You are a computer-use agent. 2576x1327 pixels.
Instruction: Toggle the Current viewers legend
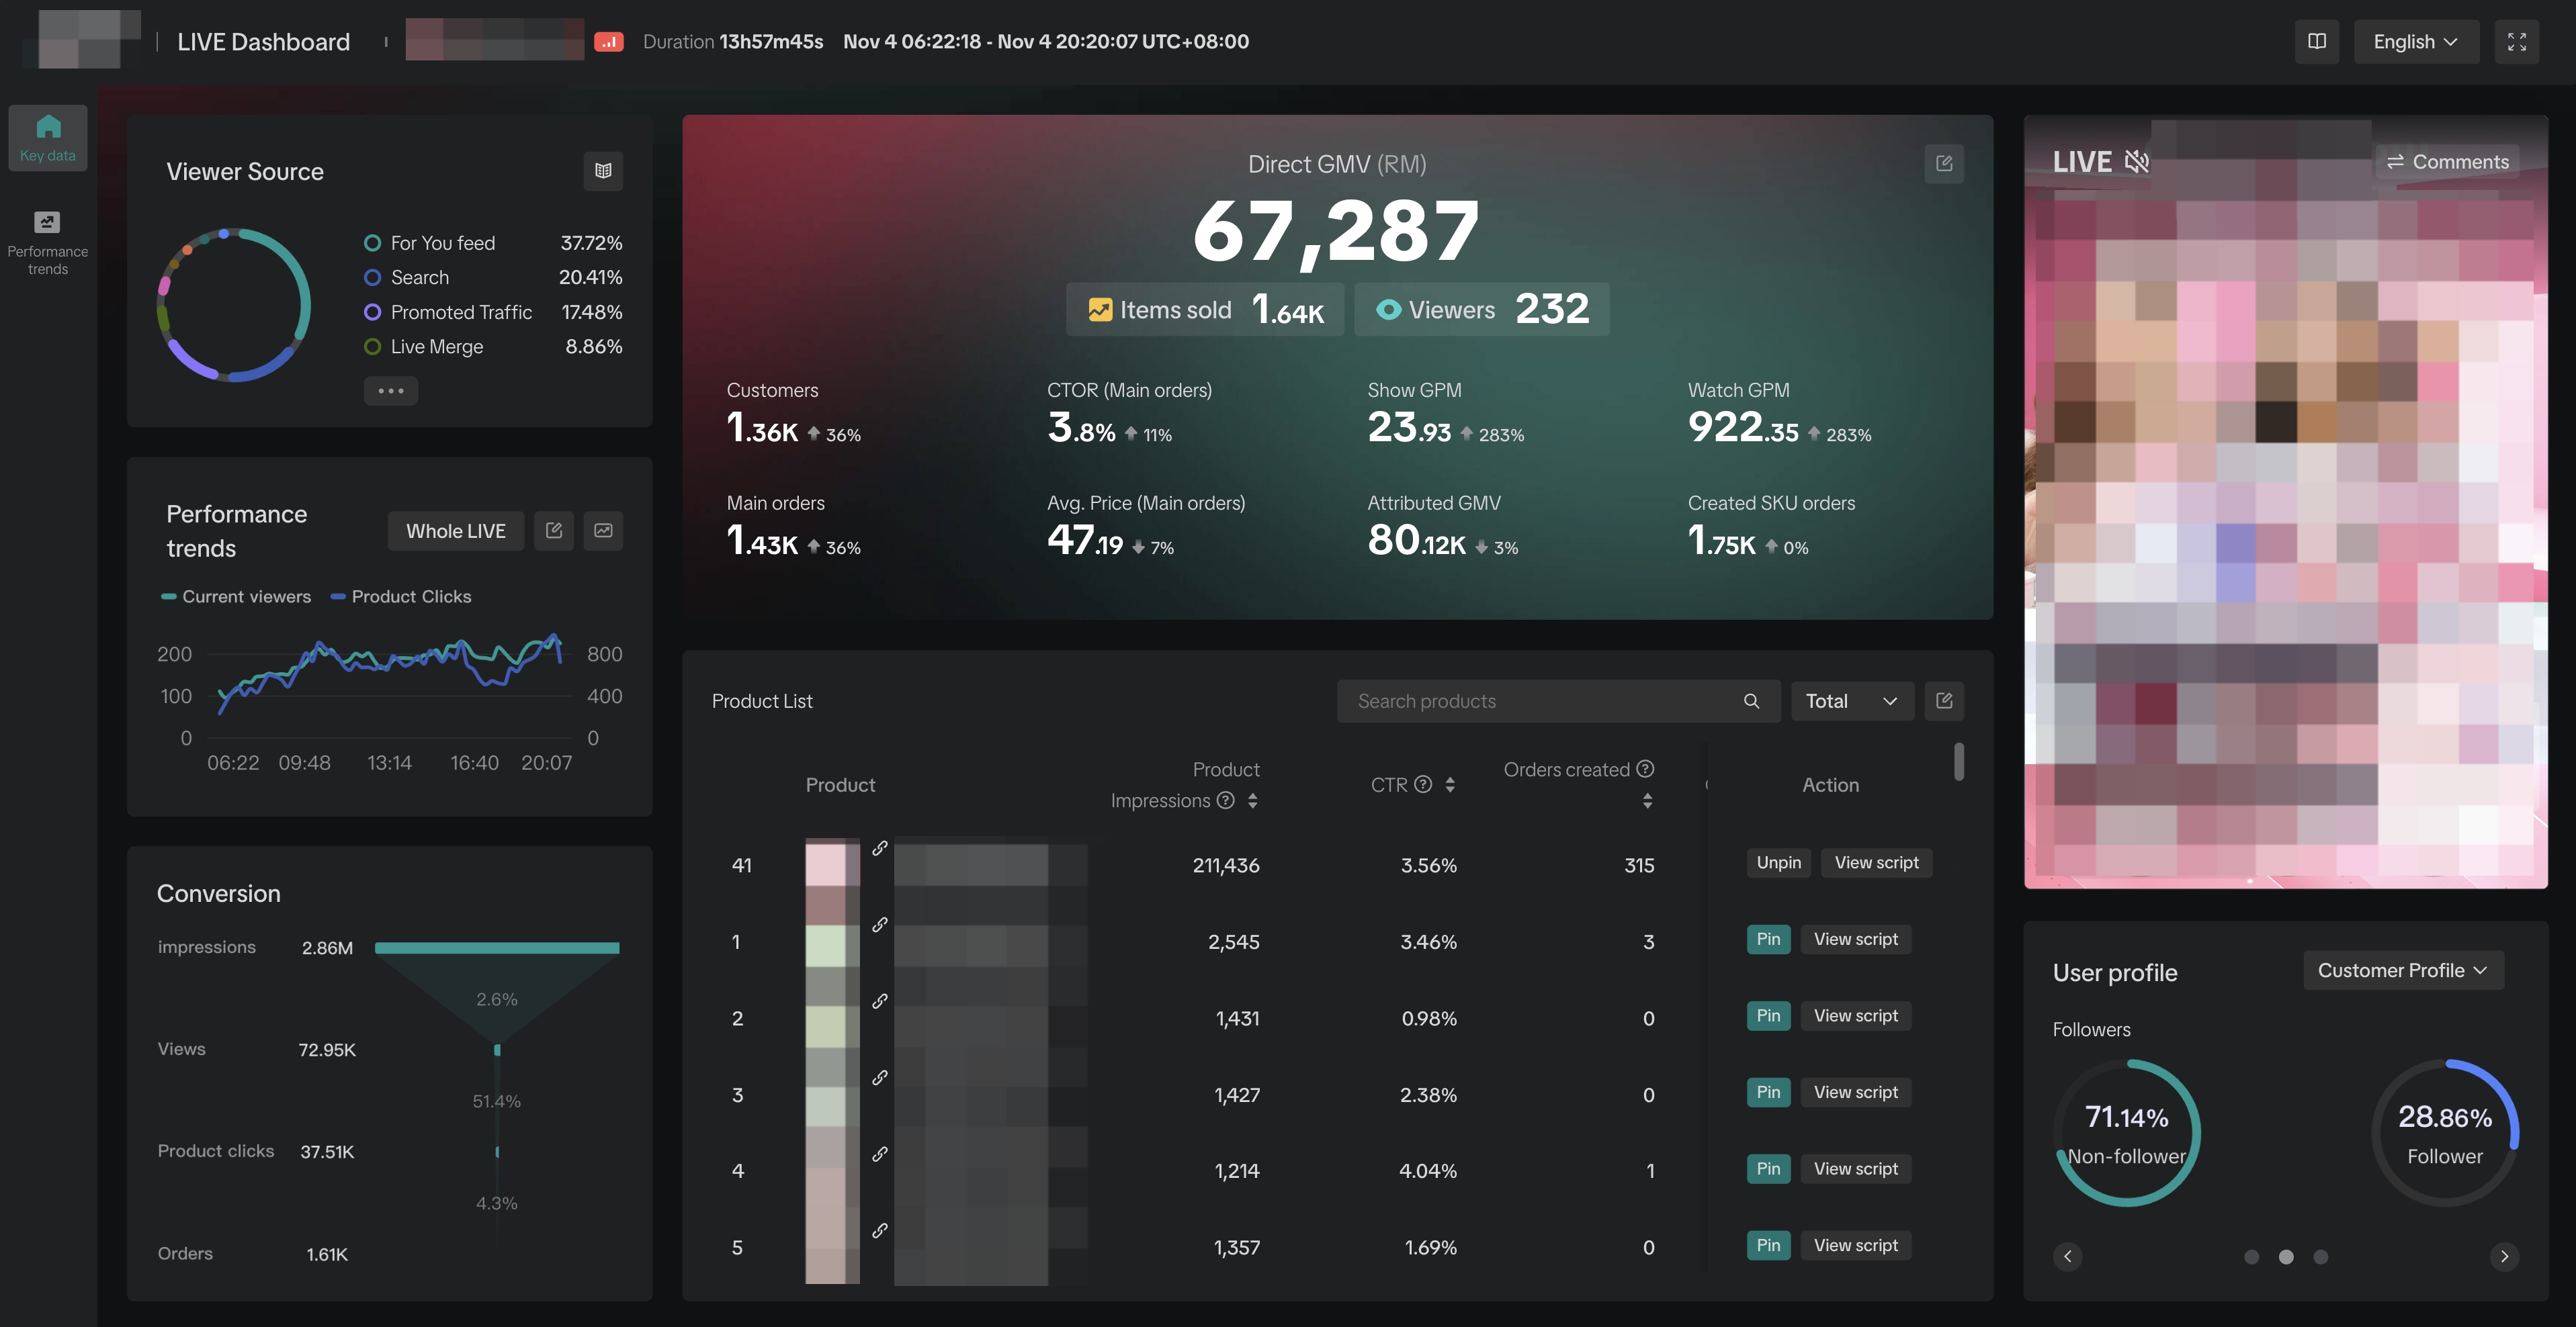pos(236,596)
